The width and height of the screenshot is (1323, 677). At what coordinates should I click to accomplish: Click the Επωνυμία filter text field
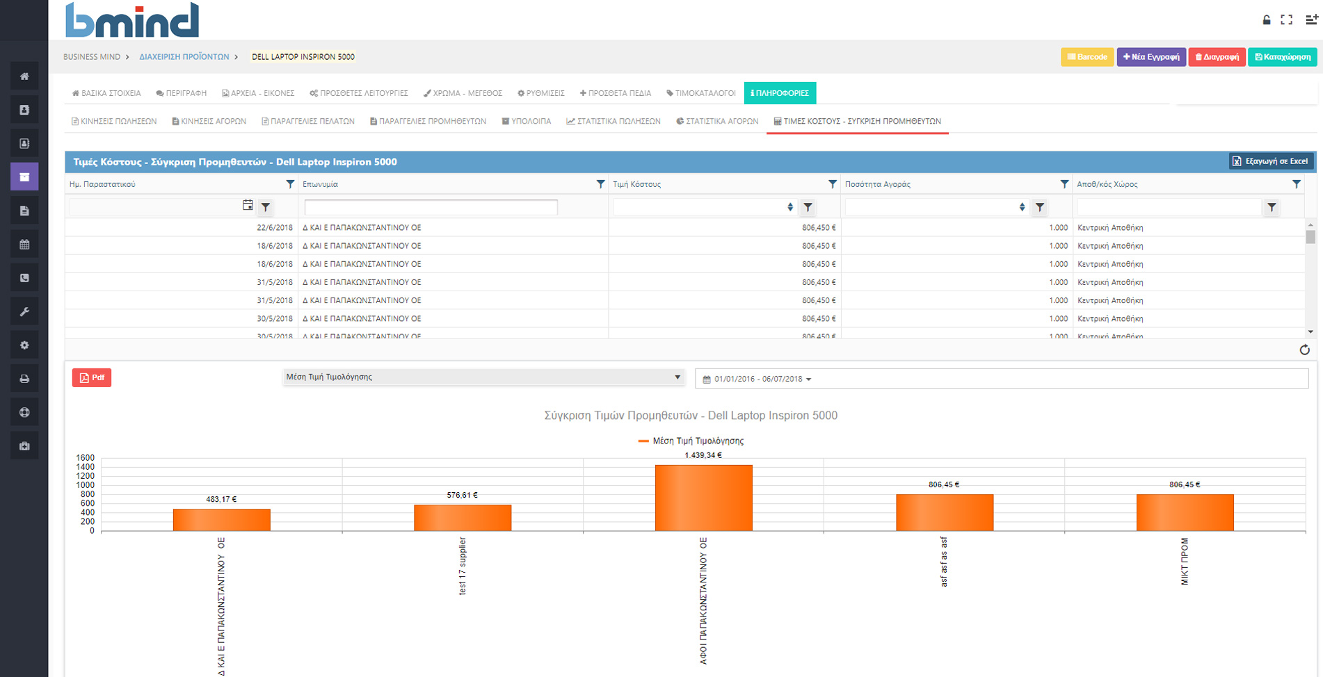(431, 207)
